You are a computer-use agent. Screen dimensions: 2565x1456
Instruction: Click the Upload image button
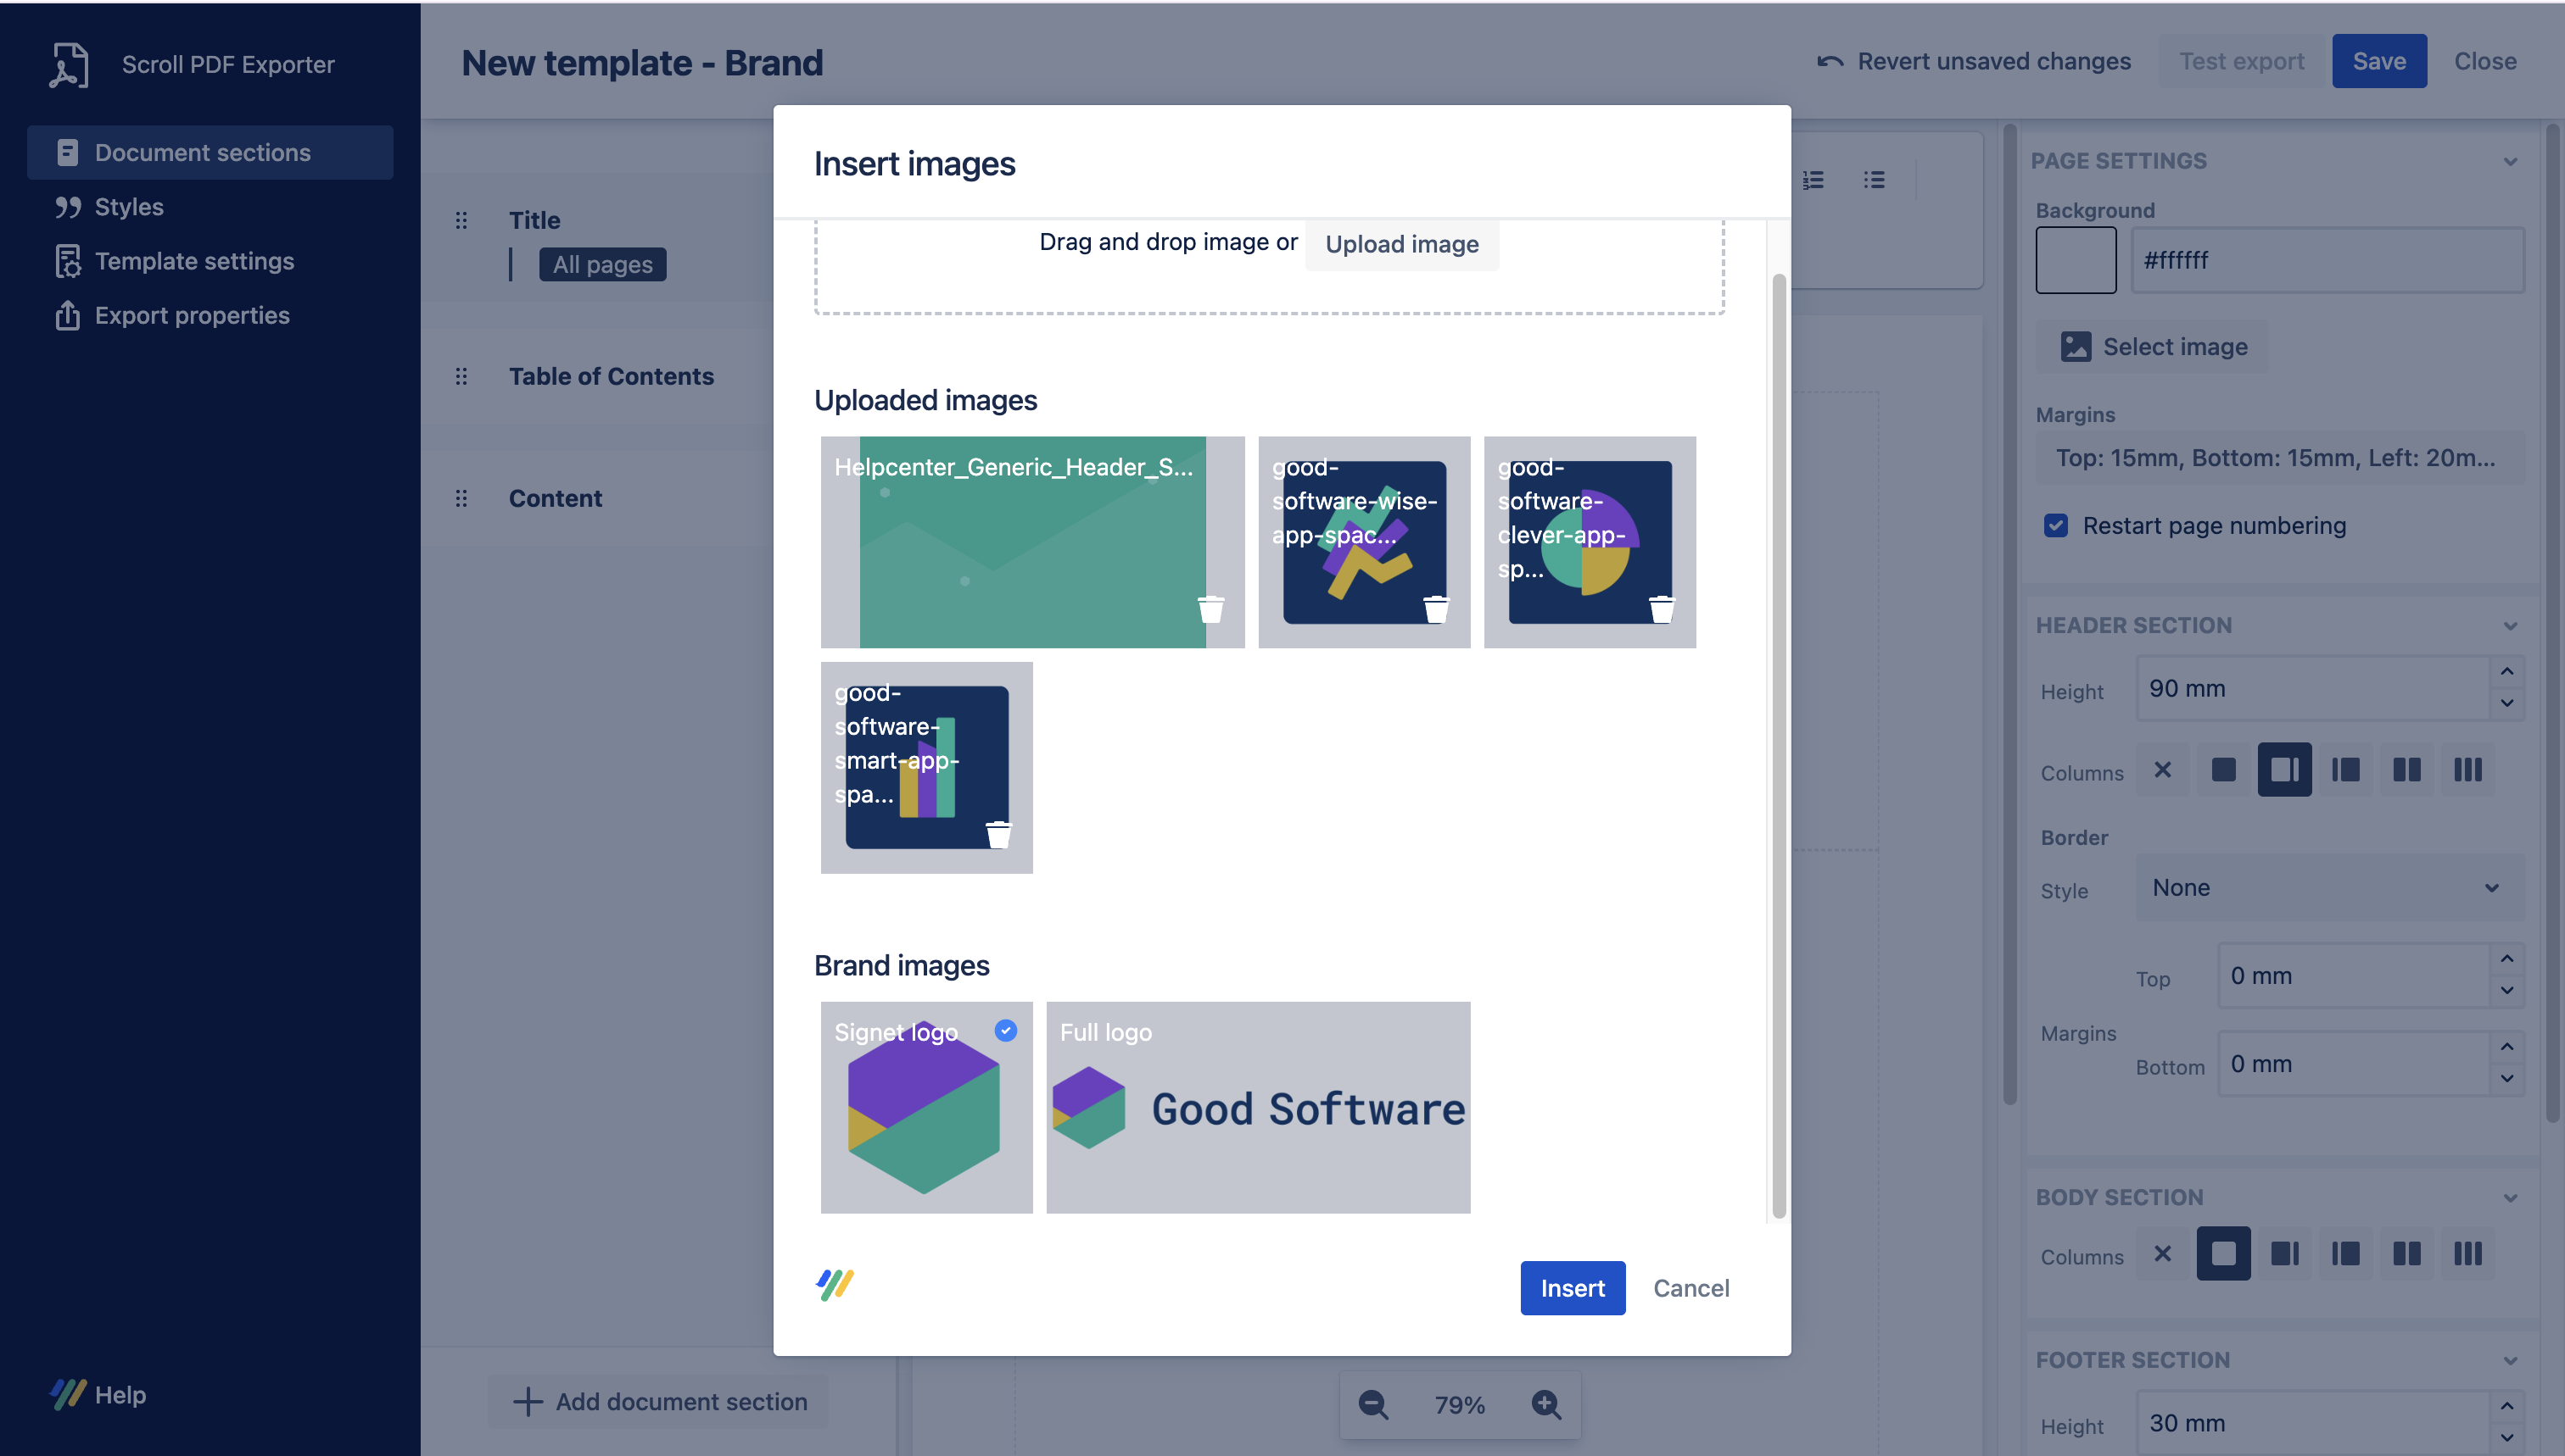click(x=1401, y=244)
